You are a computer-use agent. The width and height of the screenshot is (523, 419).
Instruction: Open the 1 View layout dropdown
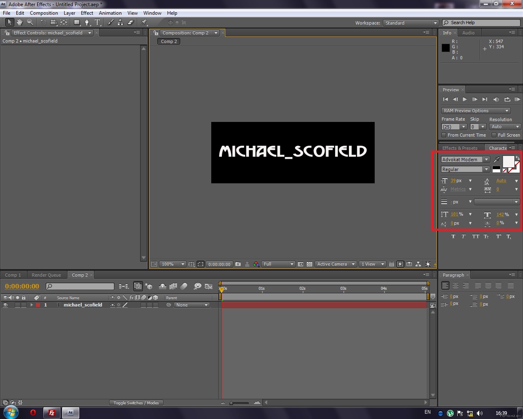(373, 264)
